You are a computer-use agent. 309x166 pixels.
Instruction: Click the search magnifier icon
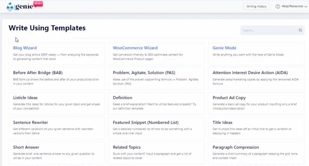(x=300, y=30)
